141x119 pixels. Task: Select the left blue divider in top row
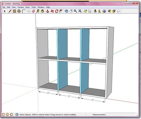pyautogui.click(x=62, y=44)
